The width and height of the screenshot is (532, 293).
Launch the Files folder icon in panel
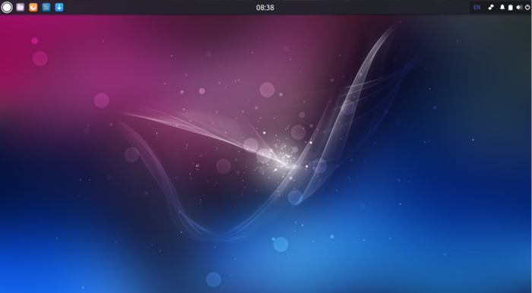21,7
